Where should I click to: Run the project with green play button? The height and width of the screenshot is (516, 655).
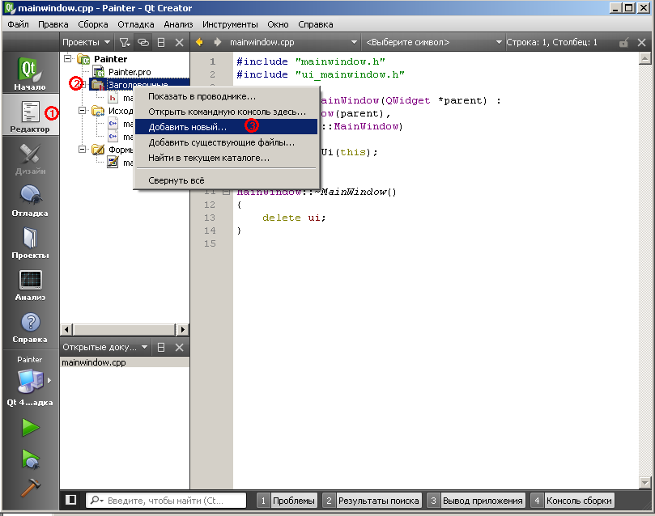pos(31,428)
